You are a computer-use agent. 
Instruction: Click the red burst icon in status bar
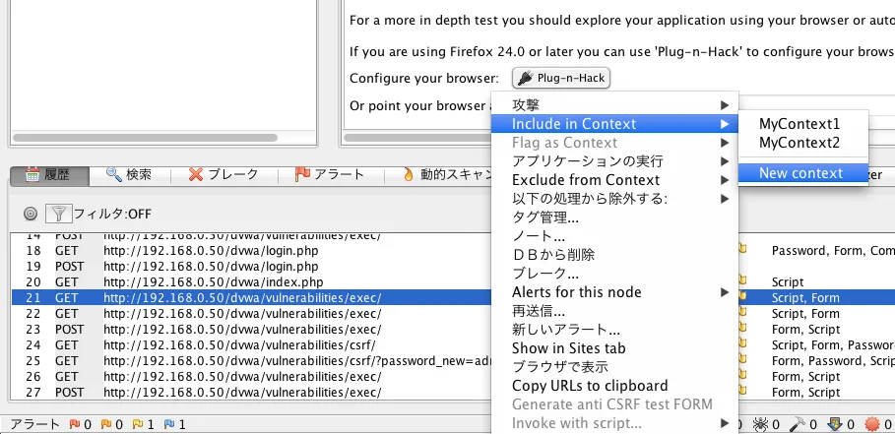point(870,425)
